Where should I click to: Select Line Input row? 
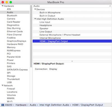[x=72, y=22]
